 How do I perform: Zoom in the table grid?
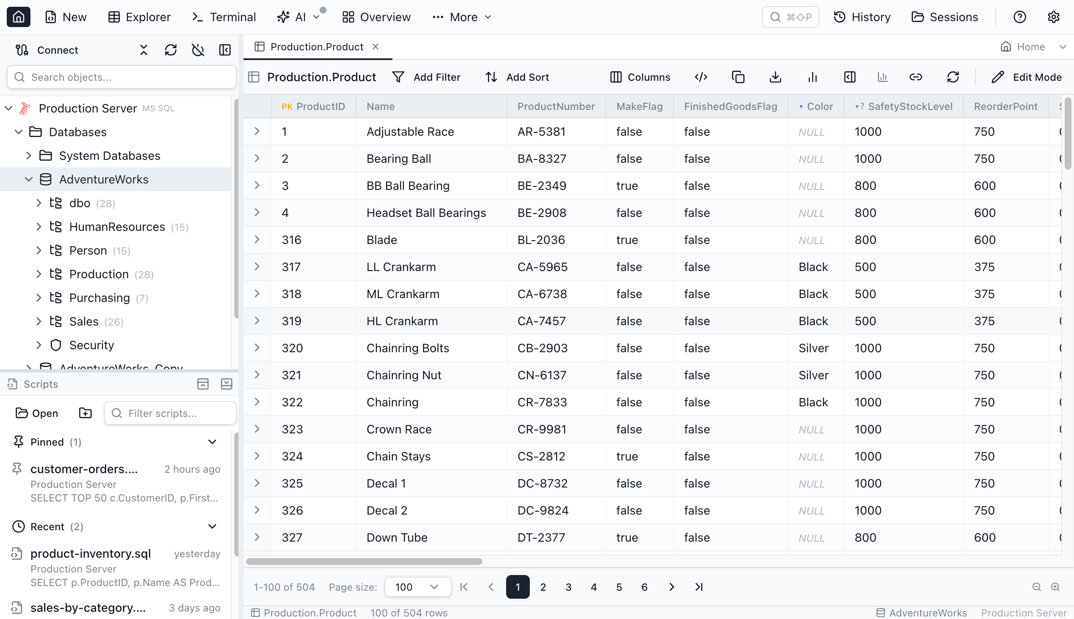1055,587
